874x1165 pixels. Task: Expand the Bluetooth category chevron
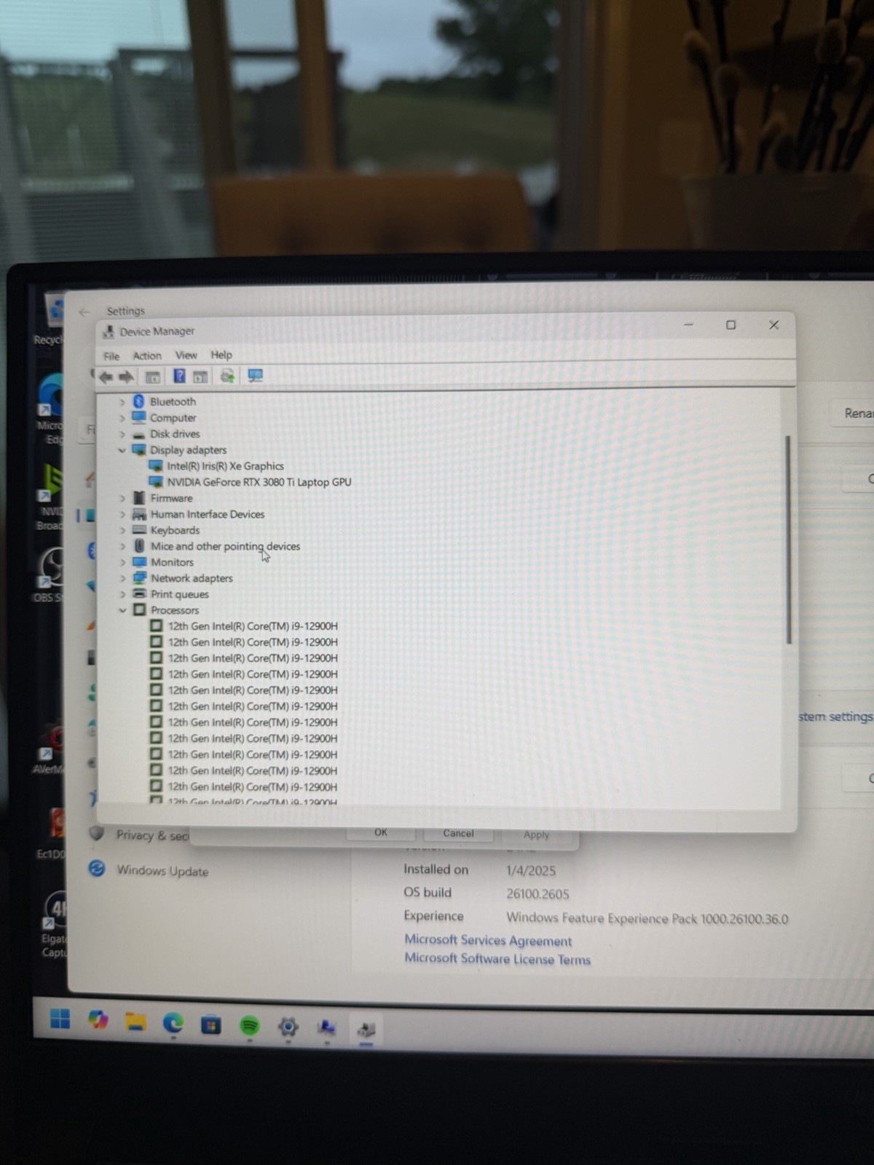[122, 402]
